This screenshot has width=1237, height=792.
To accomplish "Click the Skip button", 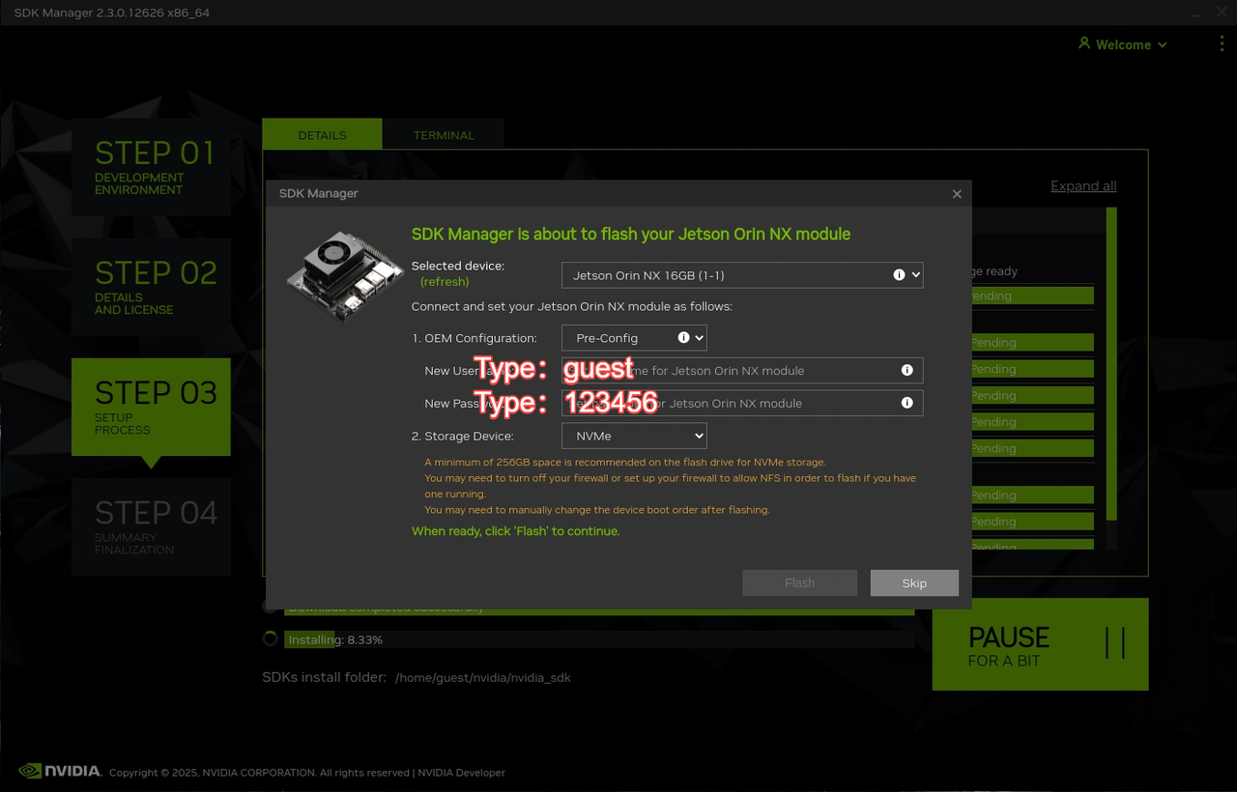I will (x=914, y=582).
